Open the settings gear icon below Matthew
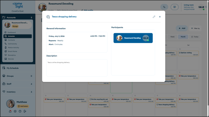 pos(15,111)
